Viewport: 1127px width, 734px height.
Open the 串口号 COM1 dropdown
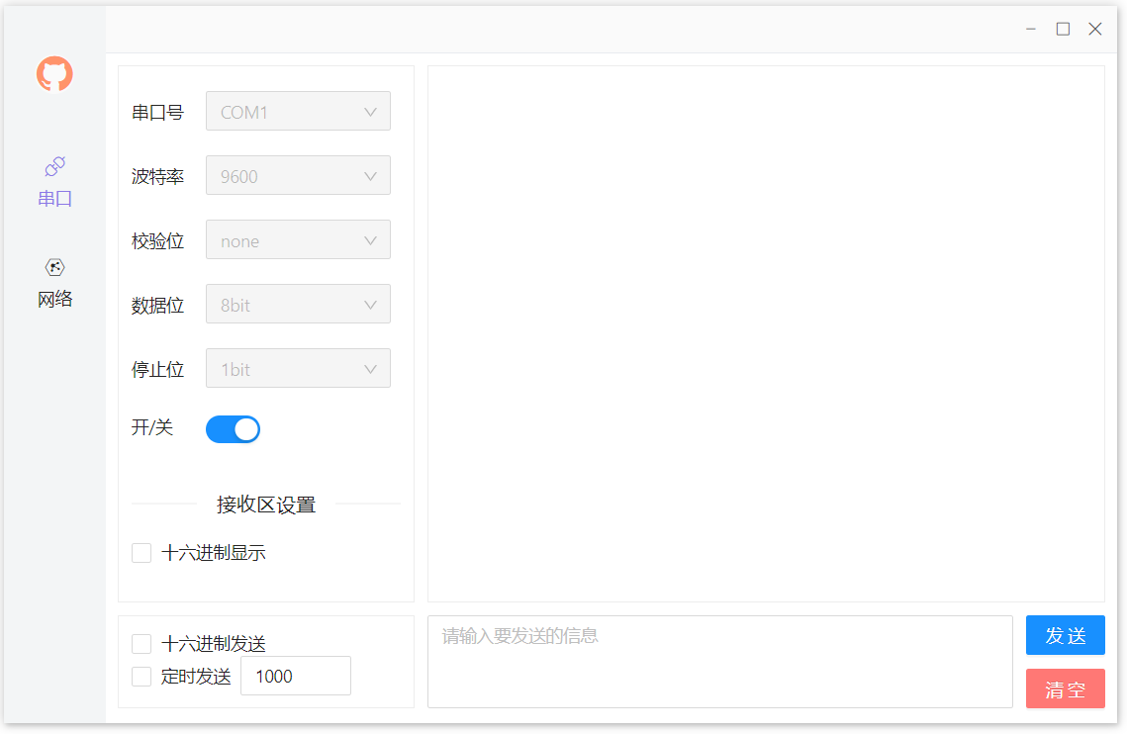coord(298,112)
